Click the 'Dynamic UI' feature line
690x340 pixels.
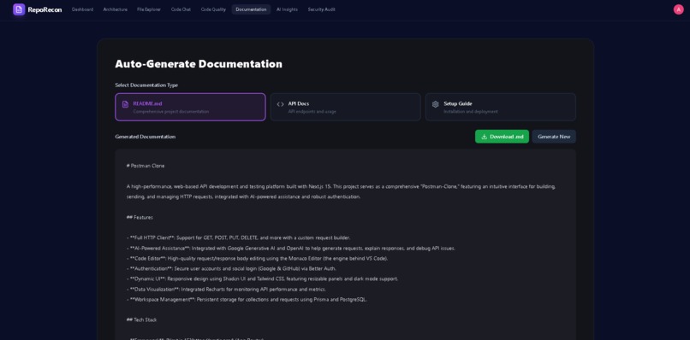pos(262,279)
